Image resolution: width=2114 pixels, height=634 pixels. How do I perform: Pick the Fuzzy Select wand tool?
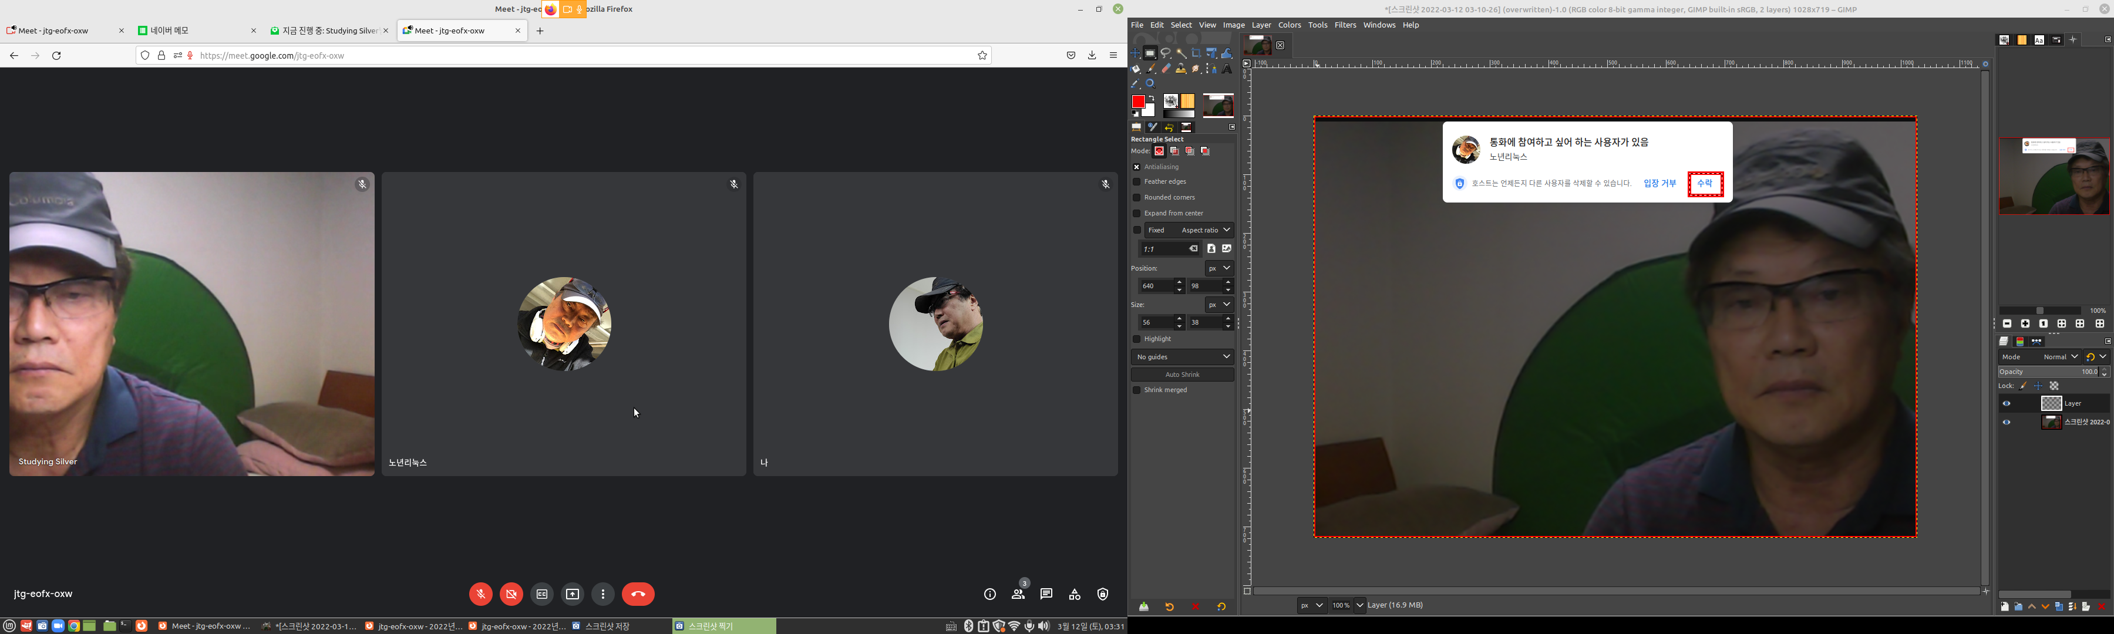1181,53
